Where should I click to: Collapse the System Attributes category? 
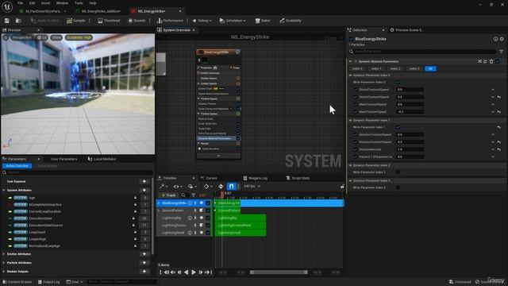pyautogui.click(x=3, y=191)
